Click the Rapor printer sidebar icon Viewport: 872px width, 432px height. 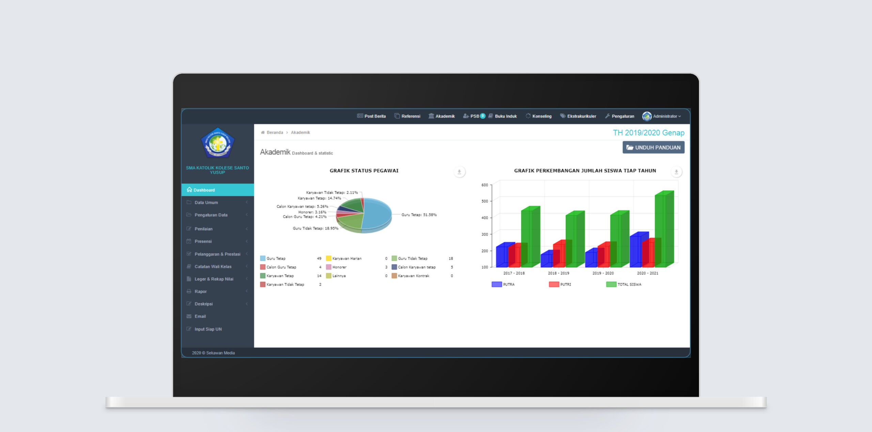[189, 291]
